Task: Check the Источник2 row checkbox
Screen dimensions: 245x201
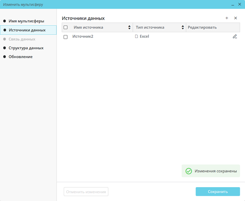Action: tap(65, 37)
